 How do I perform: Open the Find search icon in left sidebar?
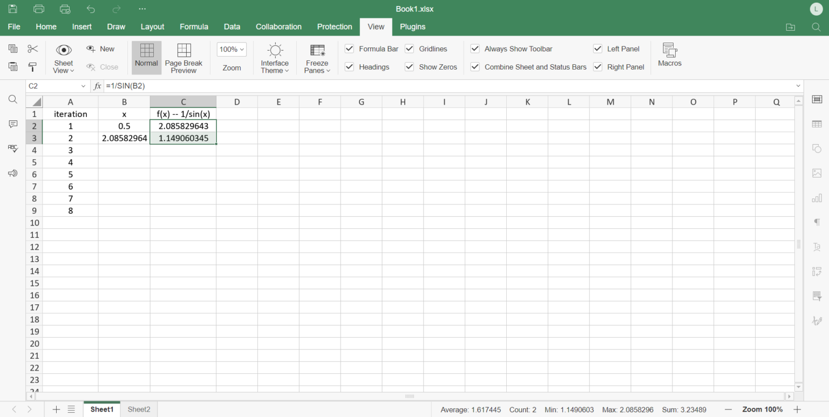coord(13,99)
